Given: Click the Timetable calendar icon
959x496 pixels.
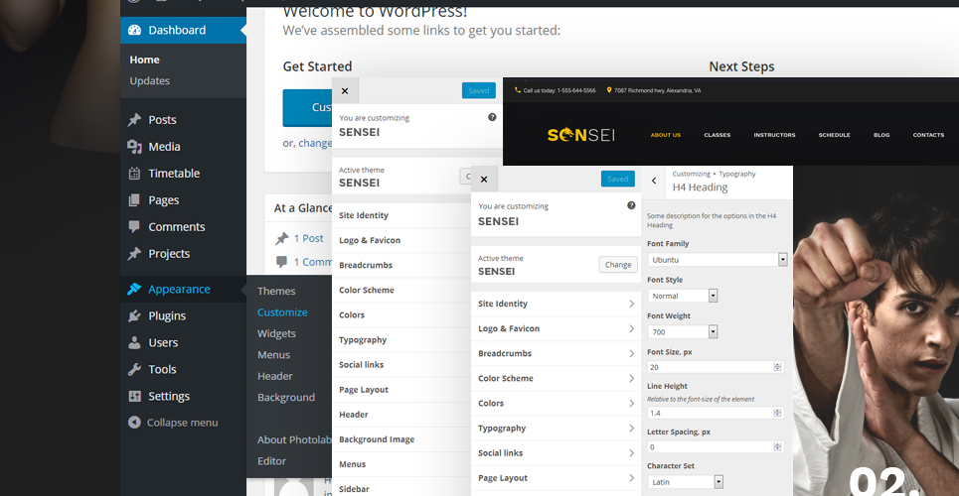Looking at the screenshot, I should coord(134,174).
